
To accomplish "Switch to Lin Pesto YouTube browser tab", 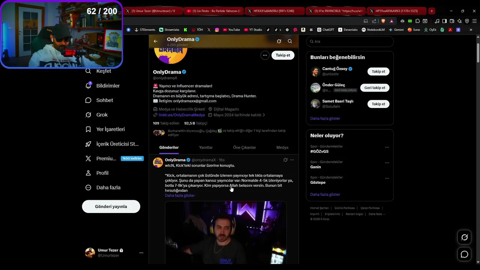I will click(x=214, y=11).
